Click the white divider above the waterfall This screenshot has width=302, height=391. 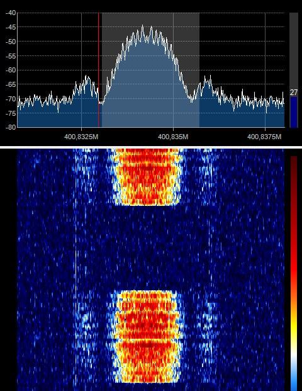point(151,147)
